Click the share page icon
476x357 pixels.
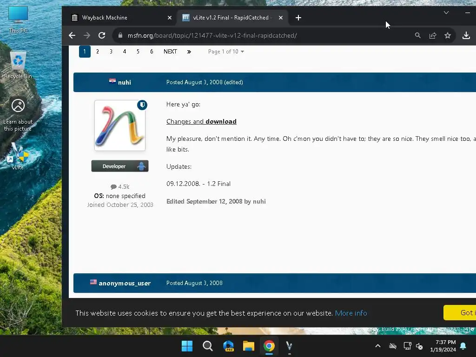[x=433, y=35]
